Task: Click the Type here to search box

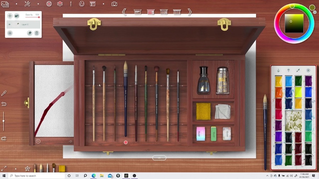Action: click(x=37, y=176)
